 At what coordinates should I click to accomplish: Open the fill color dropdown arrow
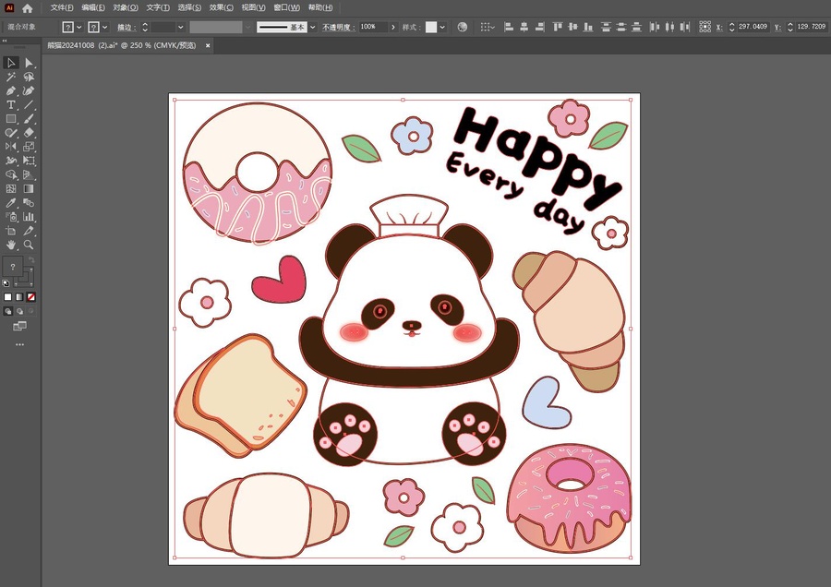tap(79, 27)
